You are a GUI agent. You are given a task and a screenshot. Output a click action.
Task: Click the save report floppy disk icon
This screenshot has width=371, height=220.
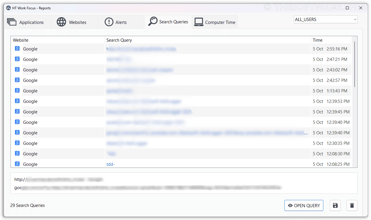(x=335, y=205)
